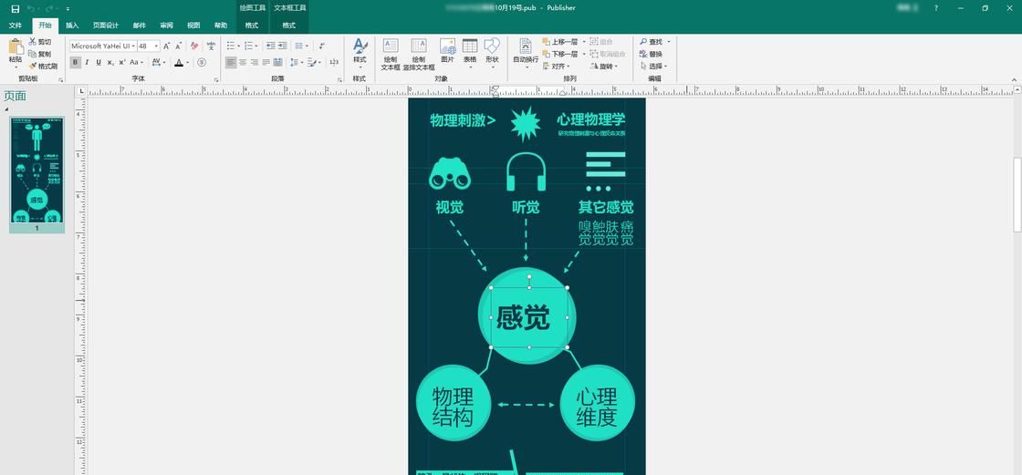Open the Microsoft YaHei UI font dropdown
This screenshot has height=475, width=1022.
click(x=133, y=46)
